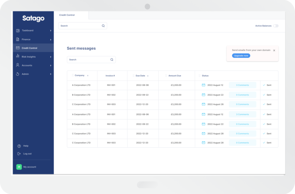Expand the Taskboard submenu chevron
The height and width of the screenshot is (194, 295).
[x=51, y=31]
